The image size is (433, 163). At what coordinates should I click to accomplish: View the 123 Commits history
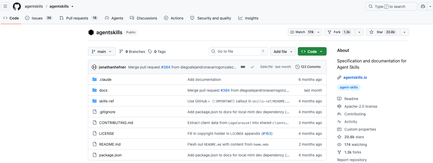[x=308, y=67]
